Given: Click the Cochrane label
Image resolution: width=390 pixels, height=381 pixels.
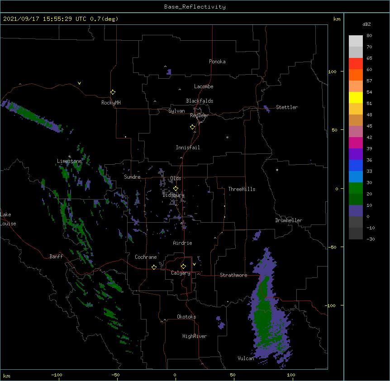Looking at the screenshot, I should (x=146, y=257).
